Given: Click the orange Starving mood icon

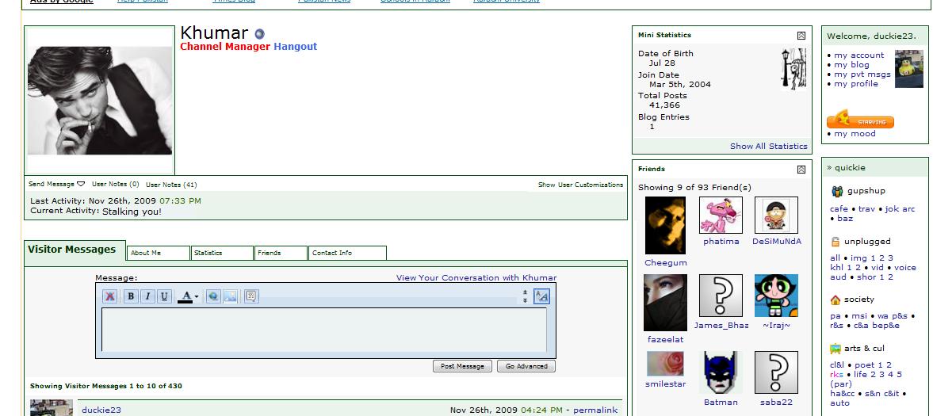Looking at the screenshot, I should [x=860, y=121].
